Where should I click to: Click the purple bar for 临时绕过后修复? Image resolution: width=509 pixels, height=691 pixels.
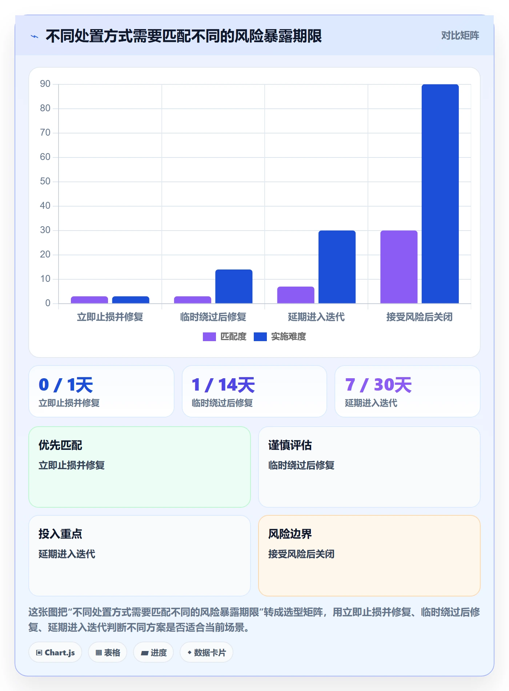coord(193,300)
